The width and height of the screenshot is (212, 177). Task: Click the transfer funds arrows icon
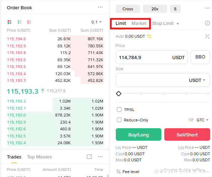tap(149, 36)
